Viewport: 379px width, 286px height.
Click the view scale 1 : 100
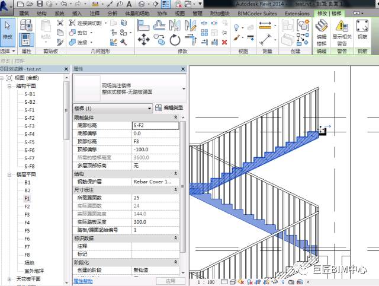pos(206,282)
